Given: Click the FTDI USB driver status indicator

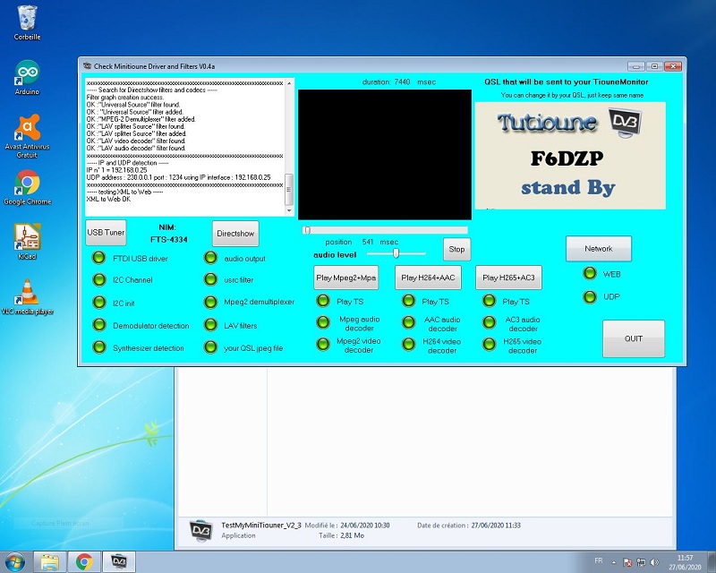Looking at the screenshot, I should pos(98,259).
